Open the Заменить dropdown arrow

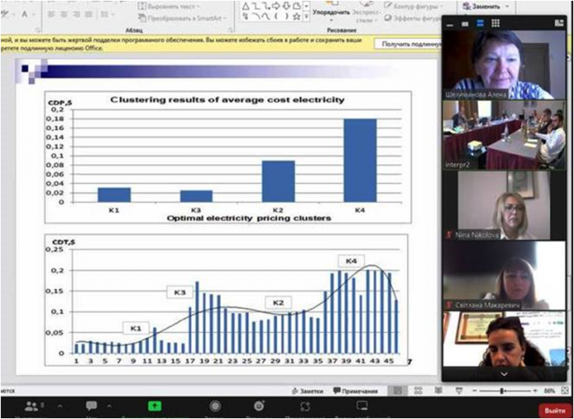[x=507, y=6]
